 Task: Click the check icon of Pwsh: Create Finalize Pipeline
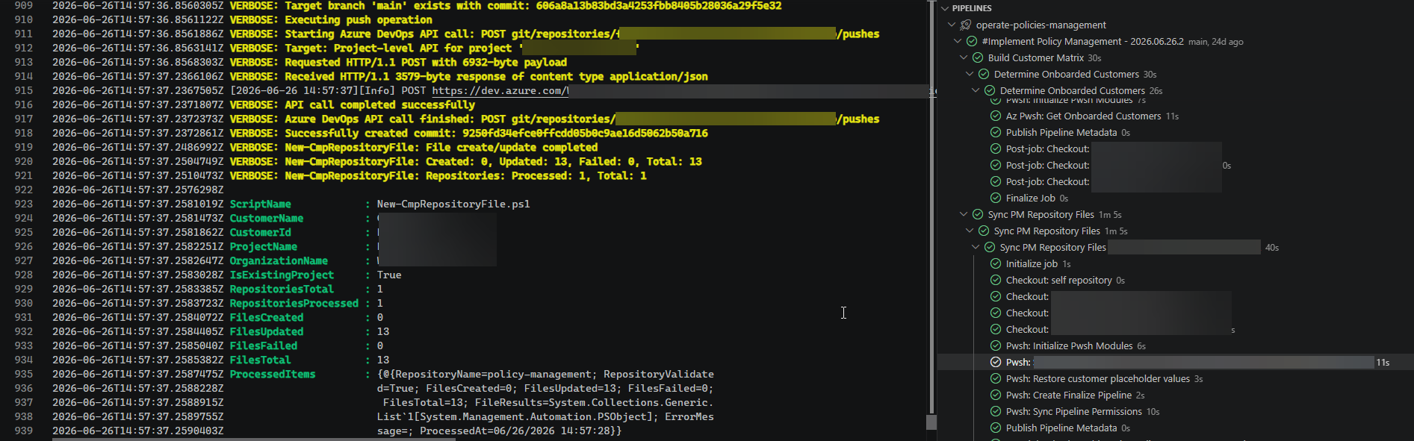[996, 395]
